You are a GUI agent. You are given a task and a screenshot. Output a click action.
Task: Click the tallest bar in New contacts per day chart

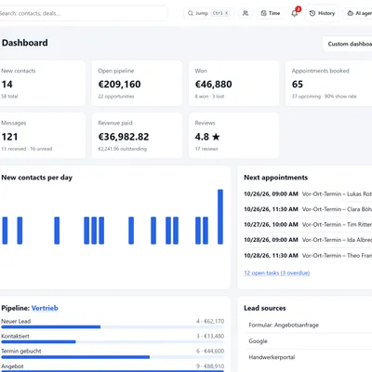[220, 217]
